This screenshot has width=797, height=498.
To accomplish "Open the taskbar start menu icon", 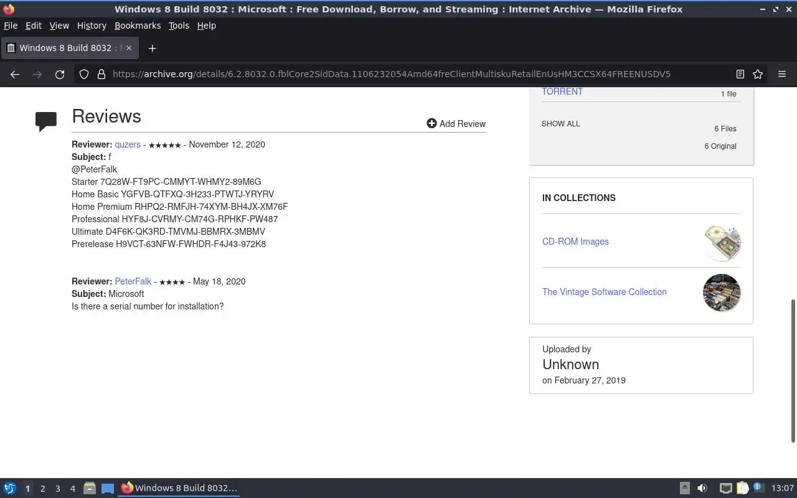I will coord(10,489).
